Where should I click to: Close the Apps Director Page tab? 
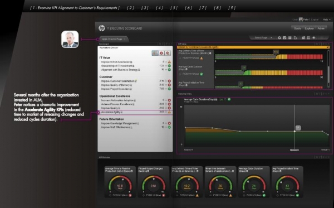125,39
